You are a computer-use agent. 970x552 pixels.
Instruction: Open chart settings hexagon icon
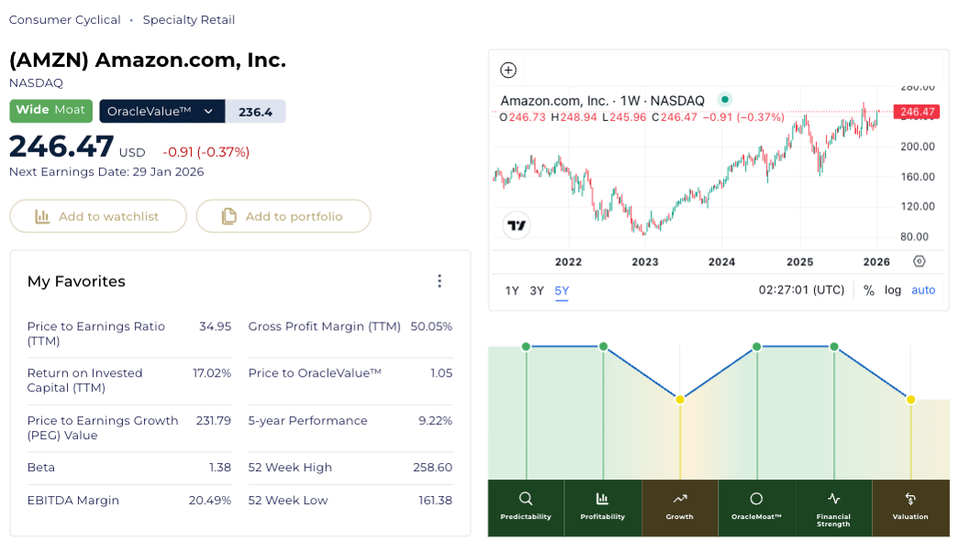click(919, 261)
